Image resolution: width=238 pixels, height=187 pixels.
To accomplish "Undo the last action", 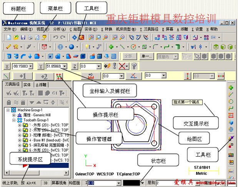I will (x=56, y=37).
